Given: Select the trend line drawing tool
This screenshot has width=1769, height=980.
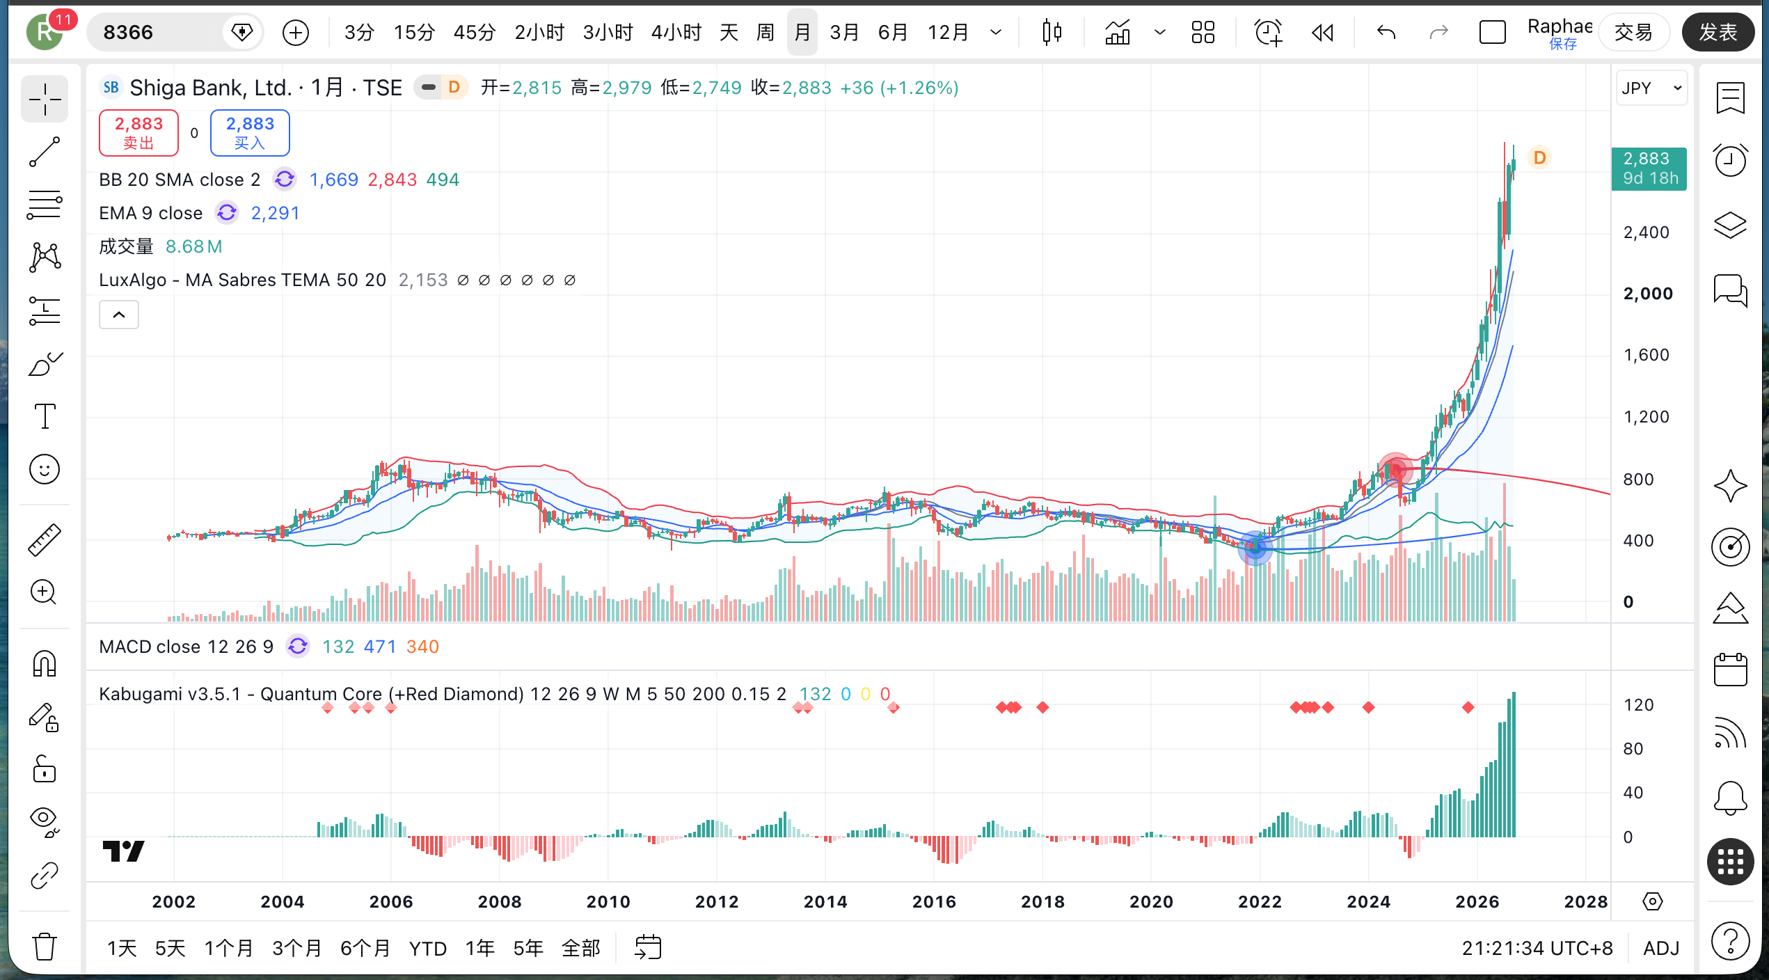Looking at the screenshot, I should [x=45, y=152].
